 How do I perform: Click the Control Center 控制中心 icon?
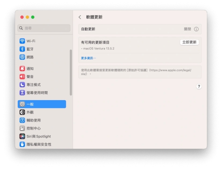point(22,128)
